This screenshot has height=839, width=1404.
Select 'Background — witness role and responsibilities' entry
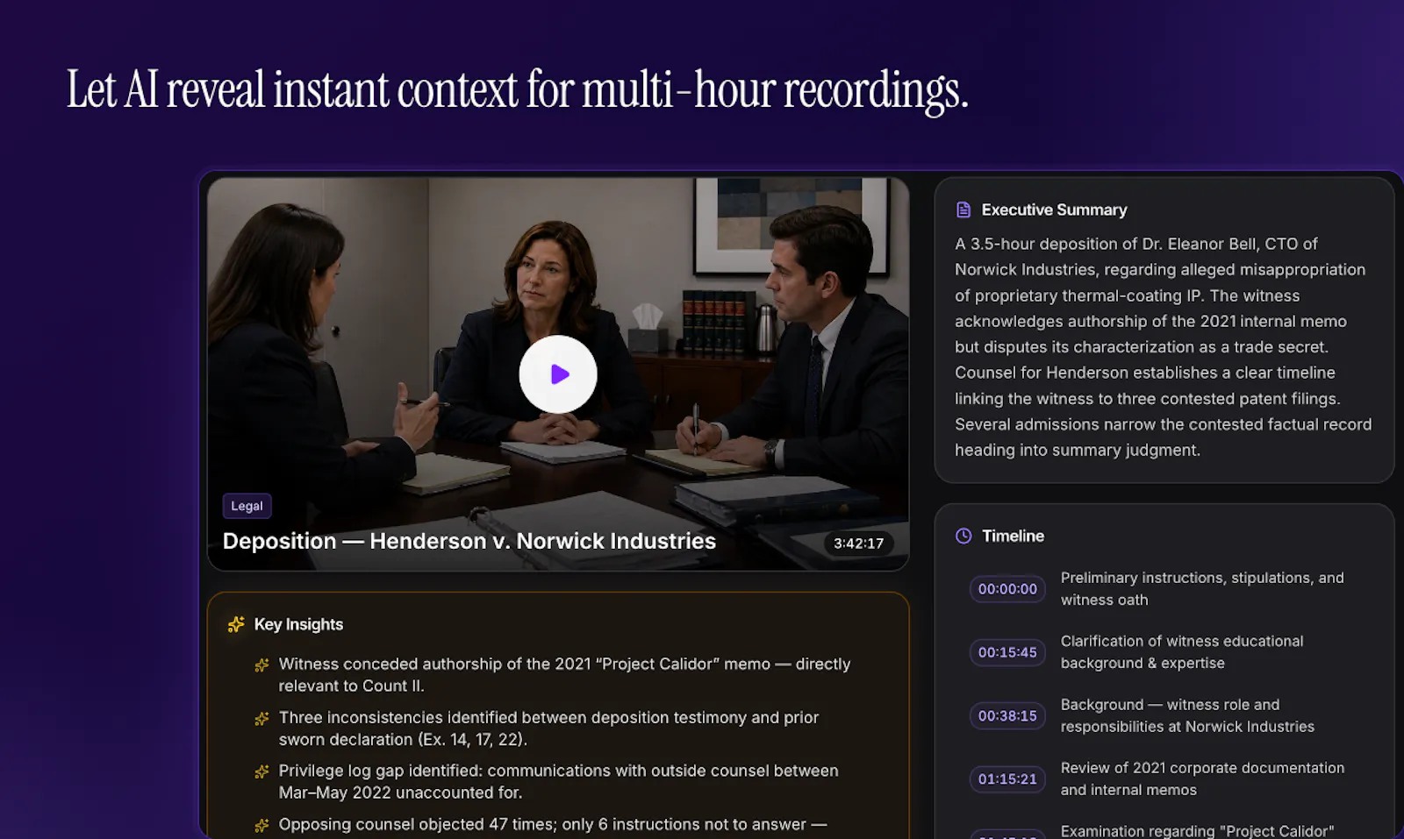click(x=1187, y=715)
